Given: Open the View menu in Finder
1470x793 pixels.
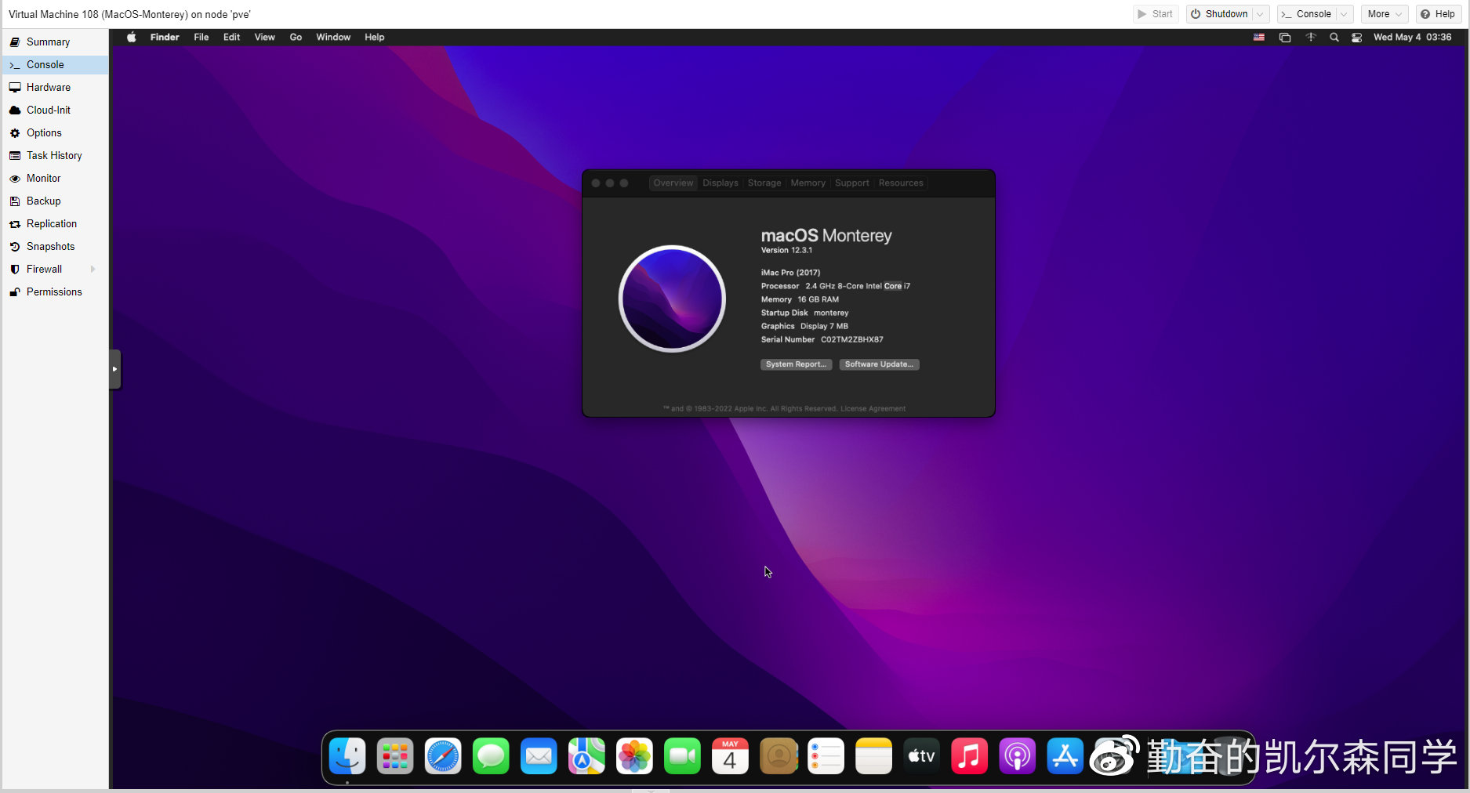Looking at the screenshot, I should [x=264, y=37].
